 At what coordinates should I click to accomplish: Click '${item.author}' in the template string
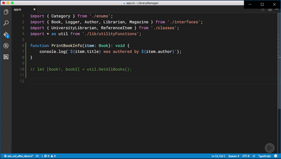[x=158, y=51]
